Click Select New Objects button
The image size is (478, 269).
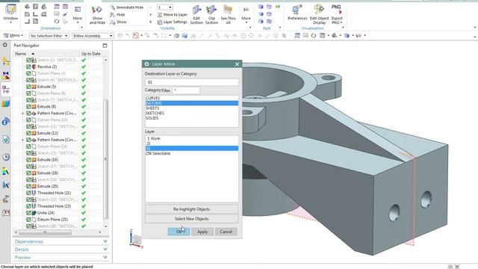[191, 219]
